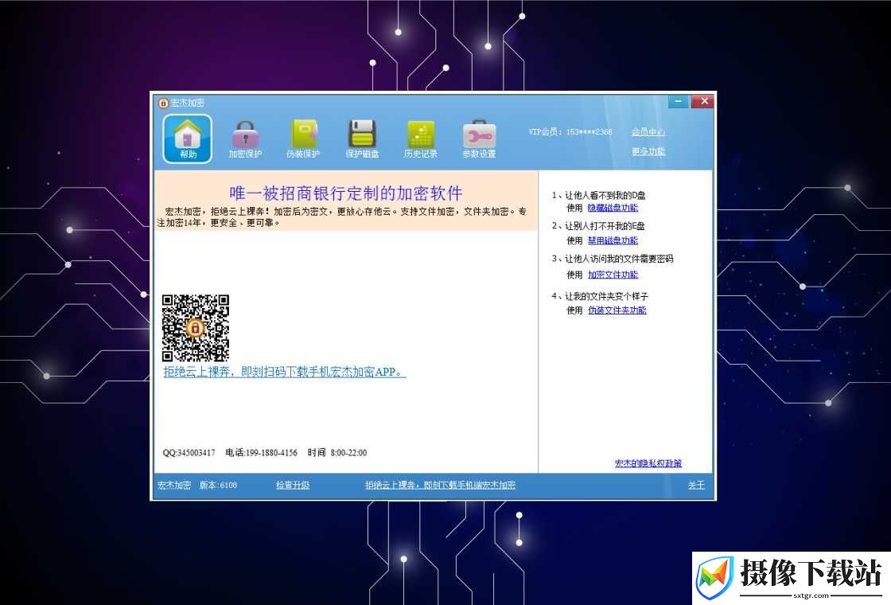Open the 伪装文件夹功能 link
This screenshot has height=605, width=891.
point(617,310)
